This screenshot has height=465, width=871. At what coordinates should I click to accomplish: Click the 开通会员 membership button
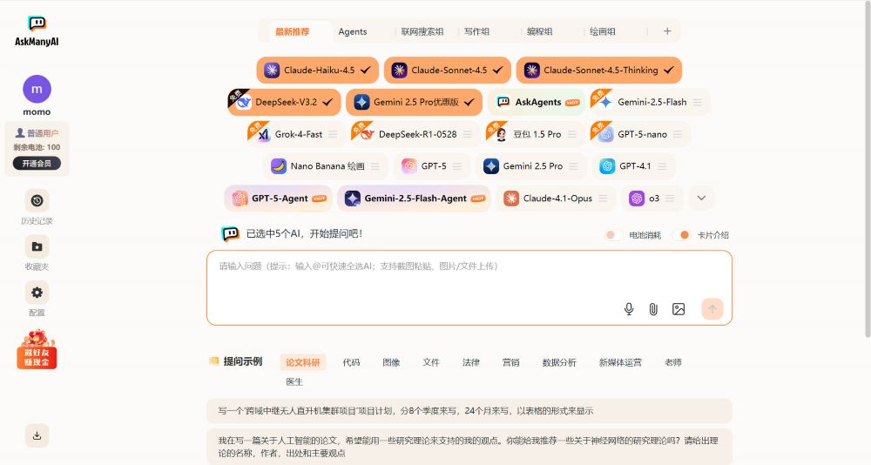tap(37, 164)
